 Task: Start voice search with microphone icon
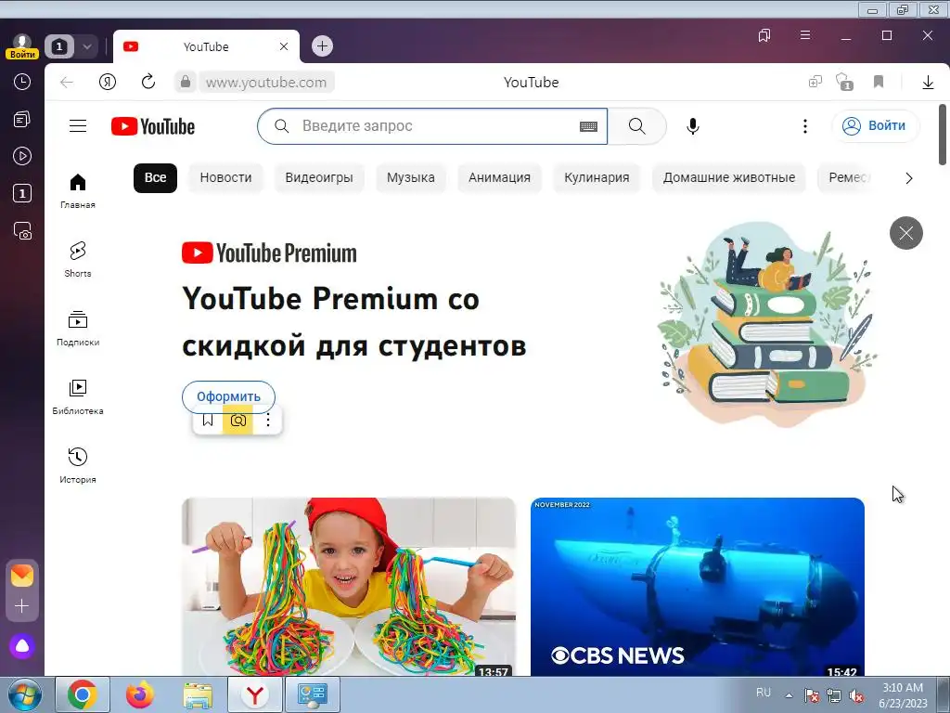tap(693, 126)
